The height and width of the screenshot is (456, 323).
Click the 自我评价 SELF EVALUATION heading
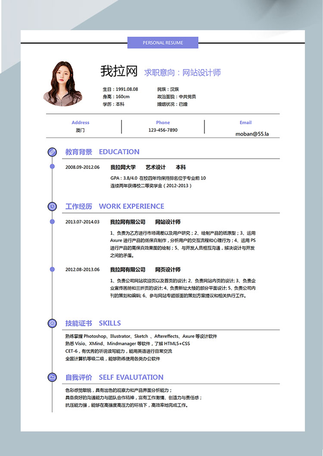click(114, 378)
